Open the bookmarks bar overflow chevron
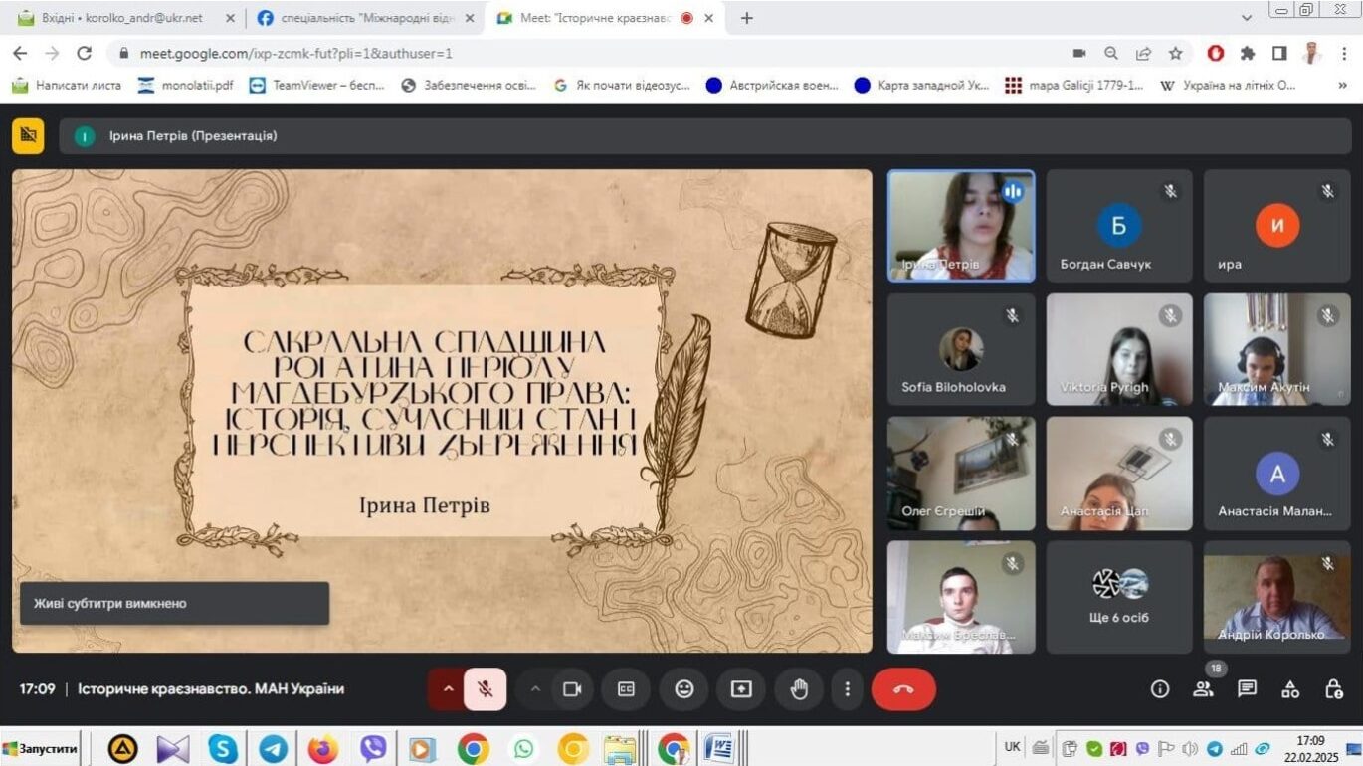Image resolution: width=1363 pixels, height=766 pixels. point(1342,86)
